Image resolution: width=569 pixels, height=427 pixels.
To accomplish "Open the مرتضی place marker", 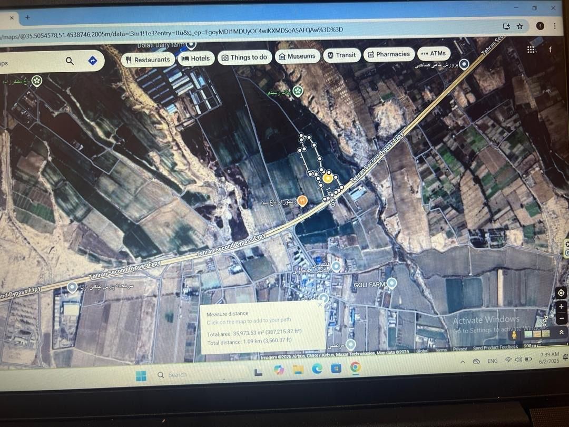I will click(350, 344).
